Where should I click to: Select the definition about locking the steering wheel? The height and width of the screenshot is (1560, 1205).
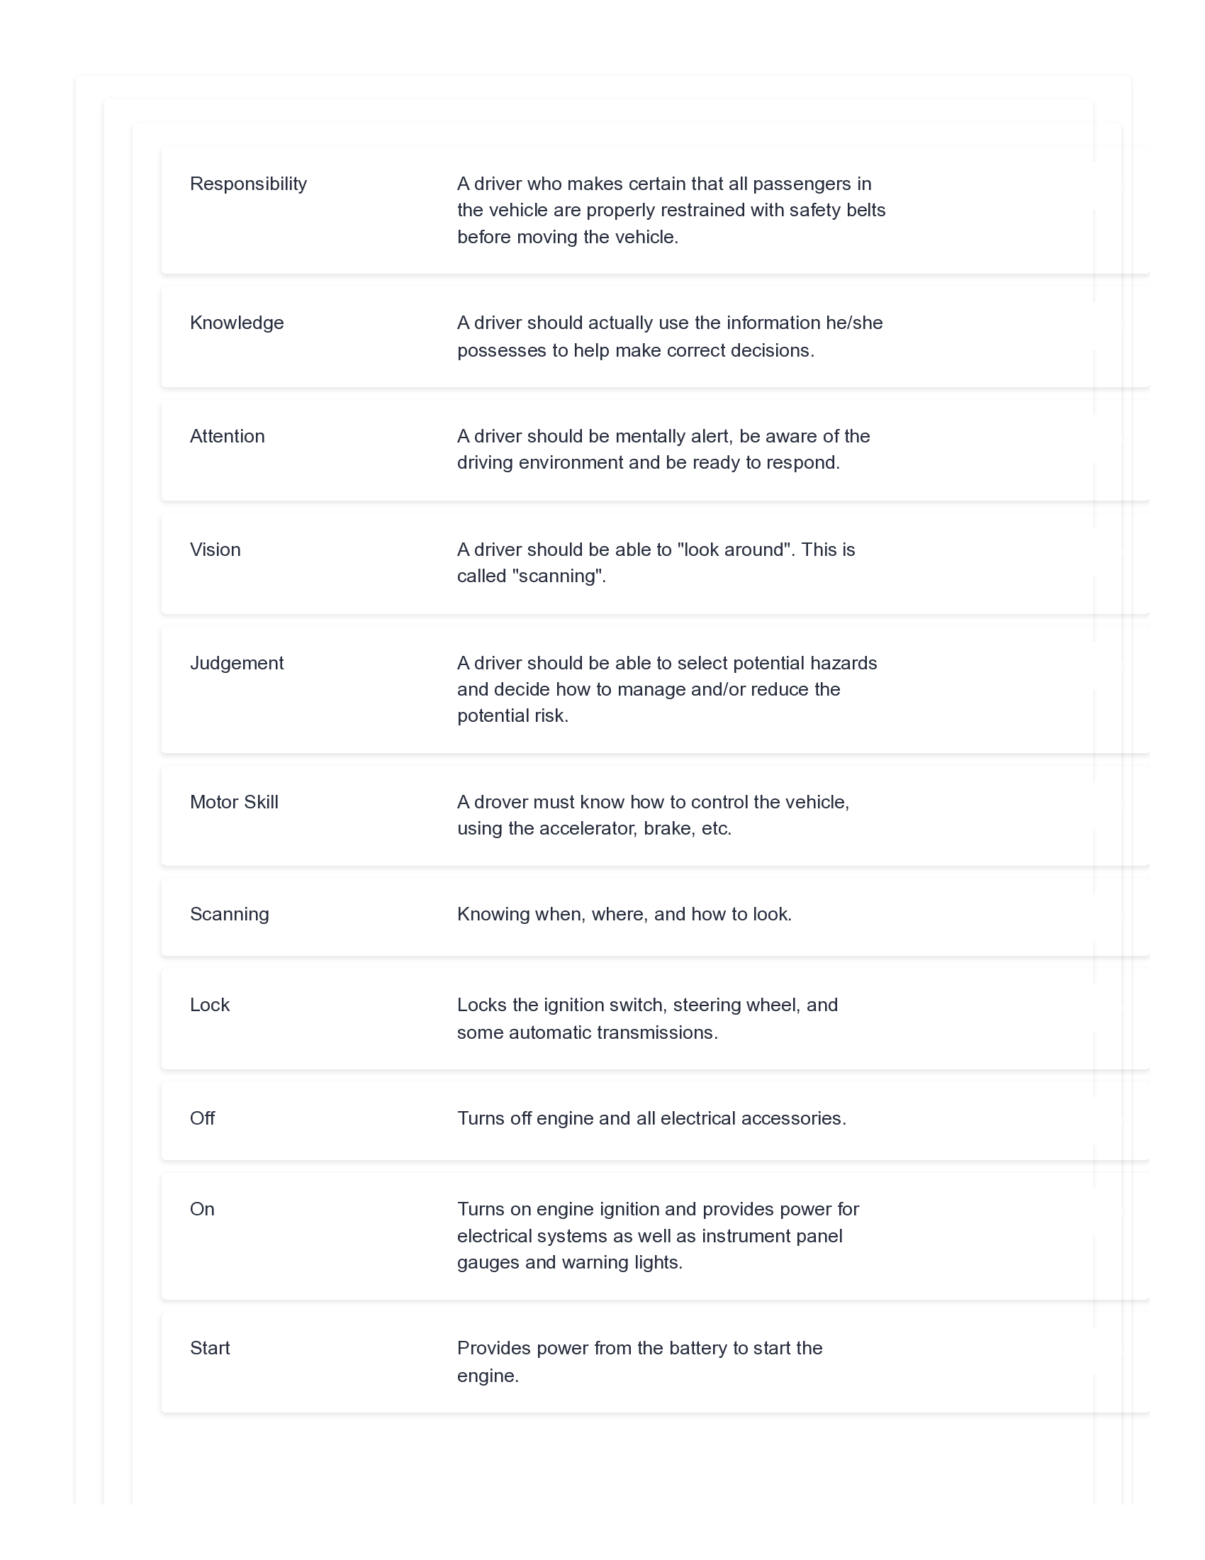[646, 1018]
